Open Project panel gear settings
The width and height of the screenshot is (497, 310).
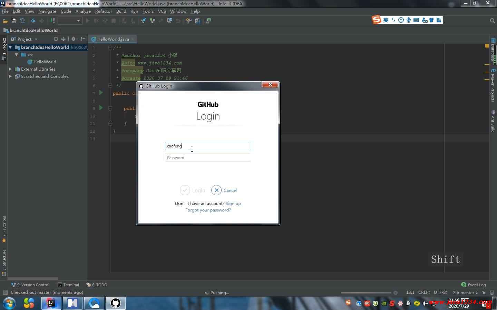[74, 39]
